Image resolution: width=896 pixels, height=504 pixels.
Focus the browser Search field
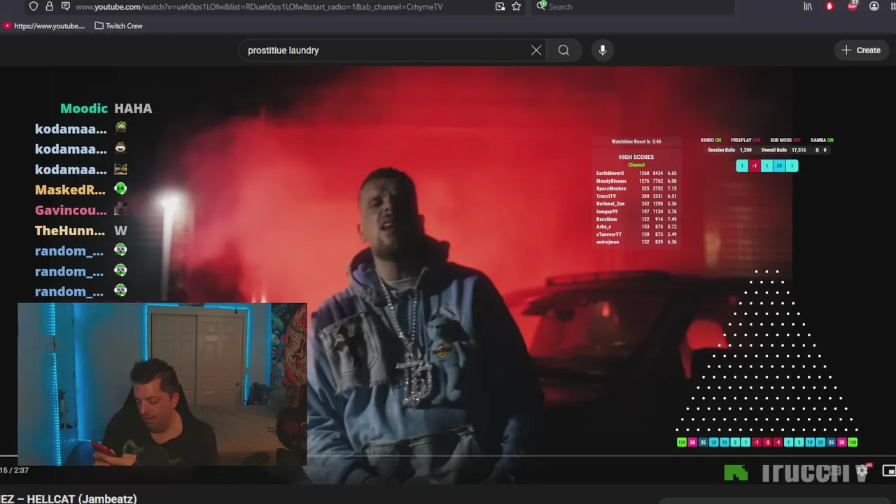click(633, 6)
